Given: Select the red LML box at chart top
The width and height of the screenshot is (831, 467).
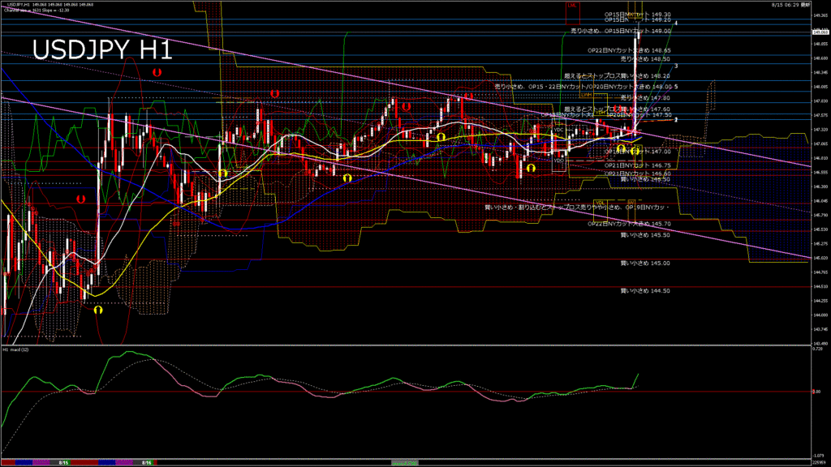Looking at the screenshot, I should tap(572, 5).
